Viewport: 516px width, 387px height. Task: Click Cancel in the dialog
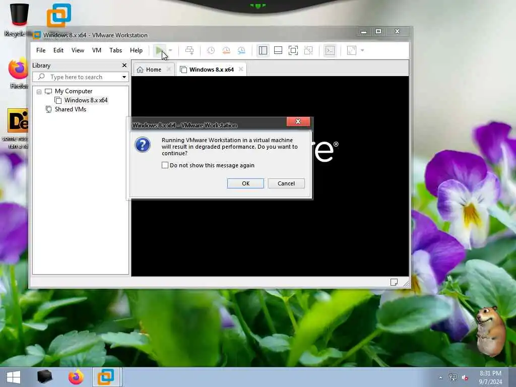pos(286,183)
